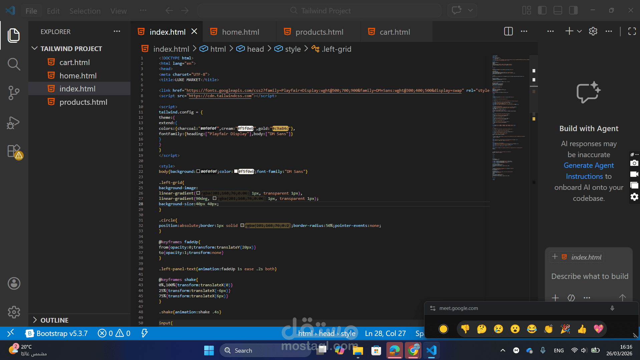640x360 pixels.
Task: Click the Explorer more actions ellipsis
Action: (117, 31)
